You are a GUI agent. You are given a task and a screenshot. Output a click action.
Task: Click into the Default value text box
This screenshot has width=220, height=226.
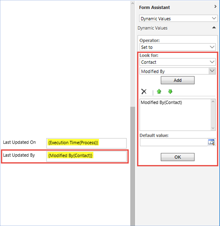click(x=173, y=142)
